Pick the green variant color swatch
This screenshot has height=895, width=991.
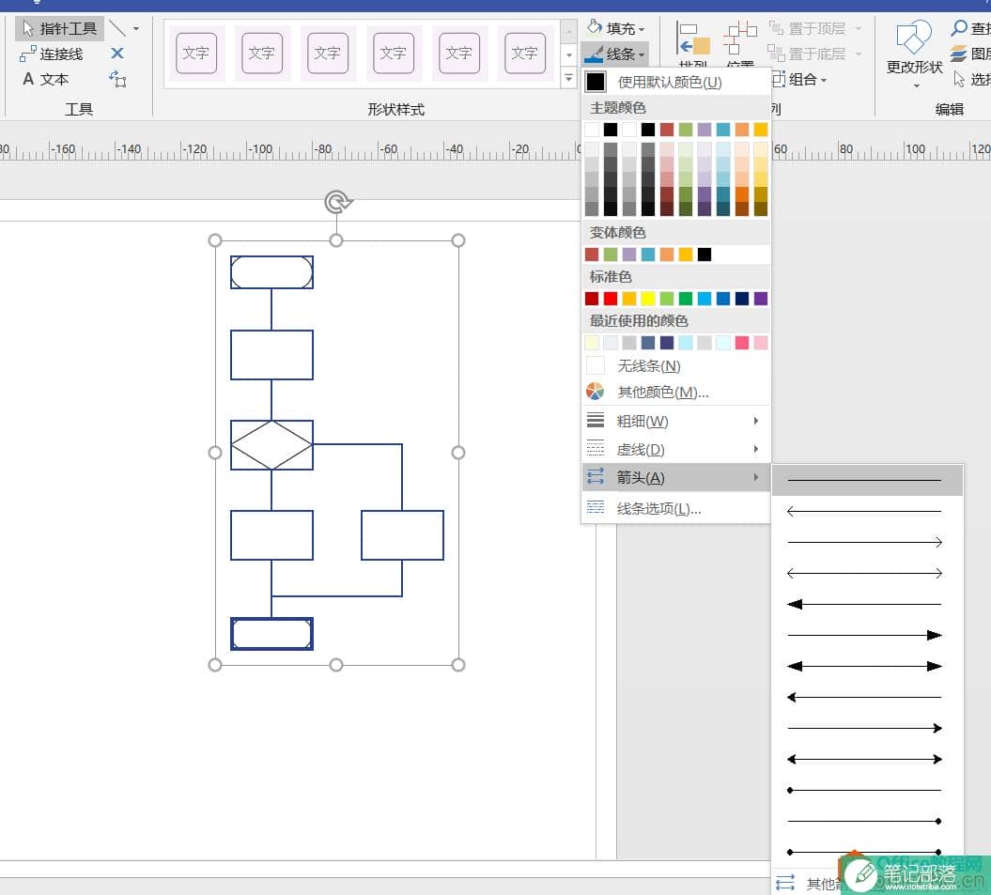coord(611,255)
